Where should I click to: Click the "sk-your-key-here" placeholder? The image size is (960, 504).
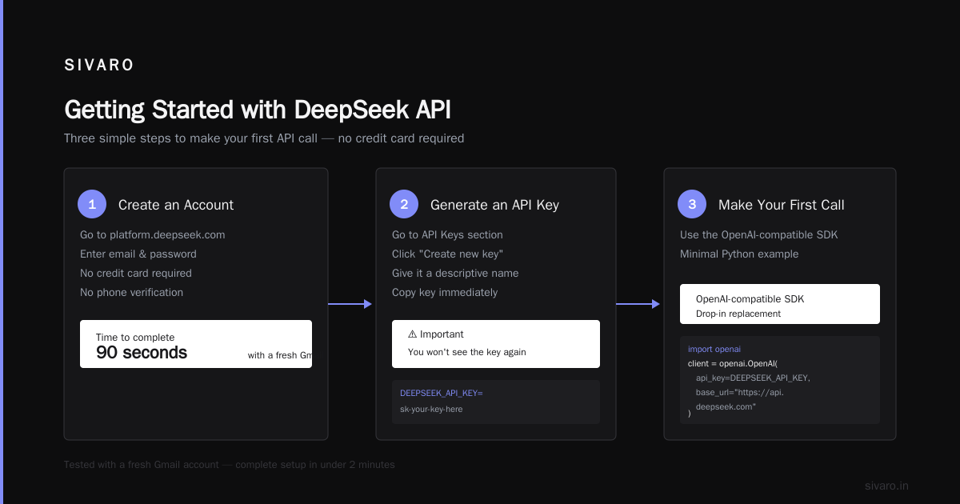pyautogui.click(x=431, y=409)
